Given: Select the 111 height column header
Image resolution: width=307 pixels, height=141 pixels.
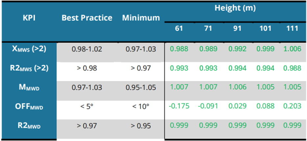Looking at the screenshot, I should (x=292, y=28).
